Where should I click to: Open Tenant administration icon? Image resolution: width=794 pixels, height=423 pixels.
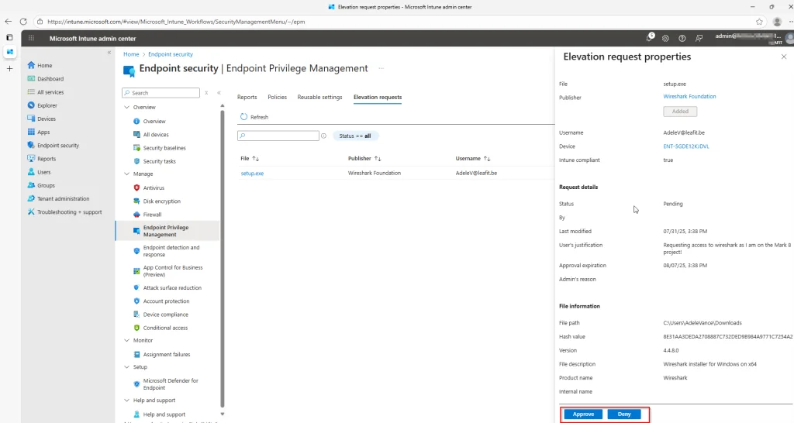coord(31,198)
